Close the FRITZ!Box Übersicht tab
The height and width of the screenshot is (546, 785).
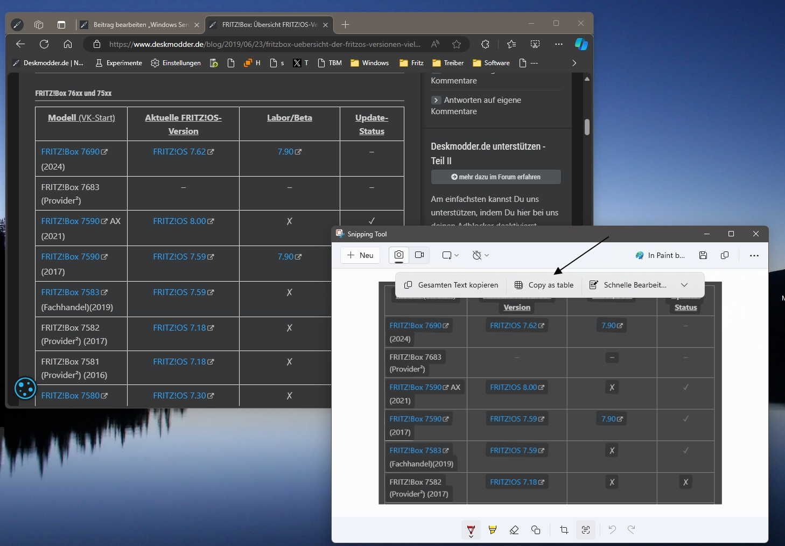326,25
